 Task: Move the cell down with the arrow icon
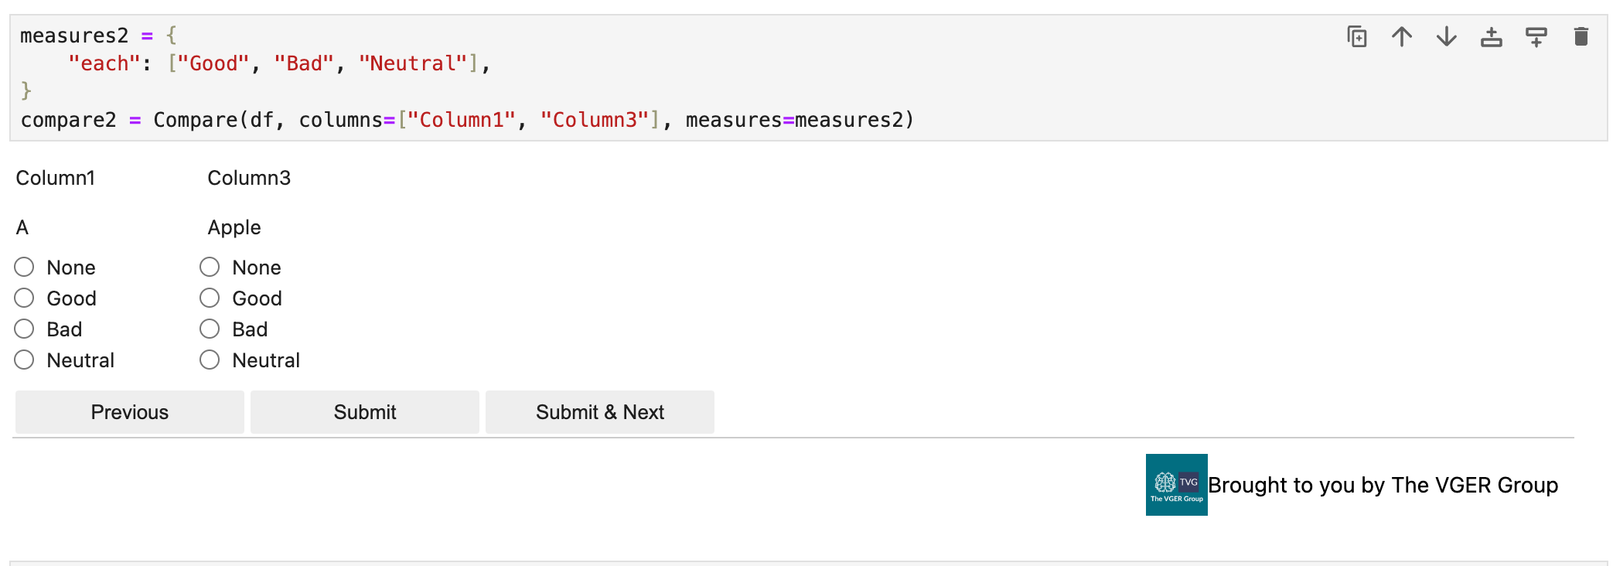[1447, 36]
